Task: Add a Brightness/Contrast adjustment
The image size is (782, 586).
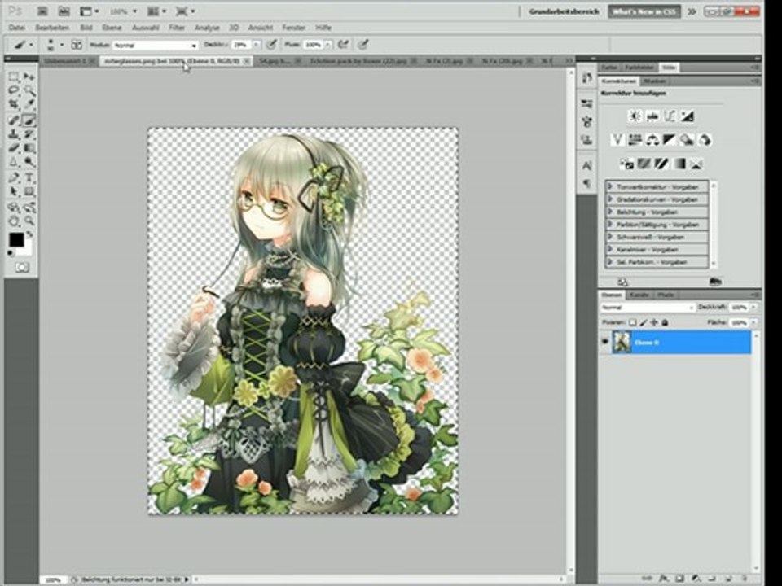Action: tap(635, 116)
